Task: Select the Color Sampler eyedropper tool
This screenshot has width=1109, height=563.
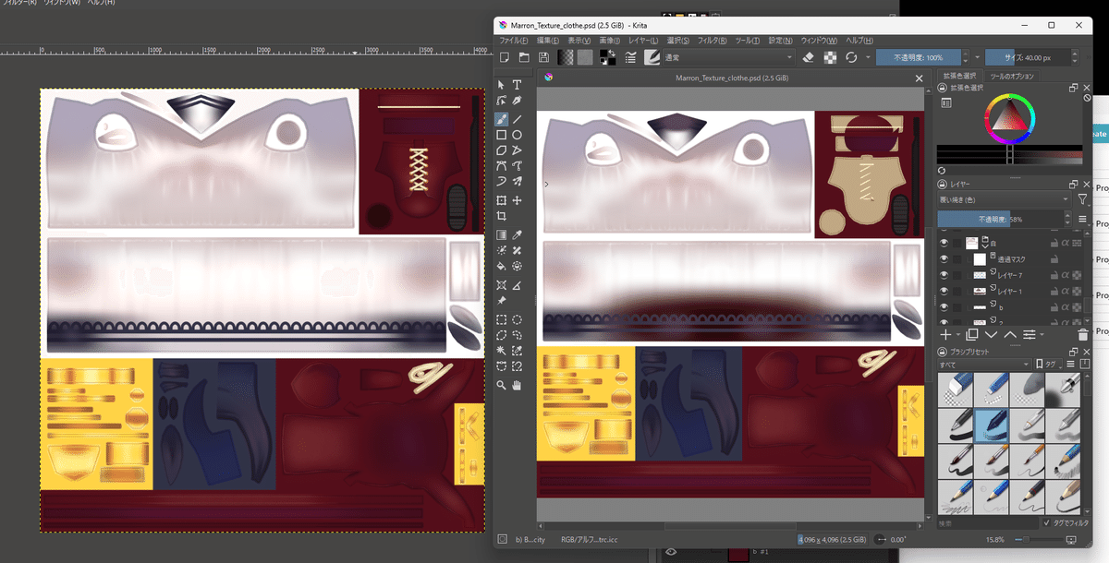Action: [518, 234]
